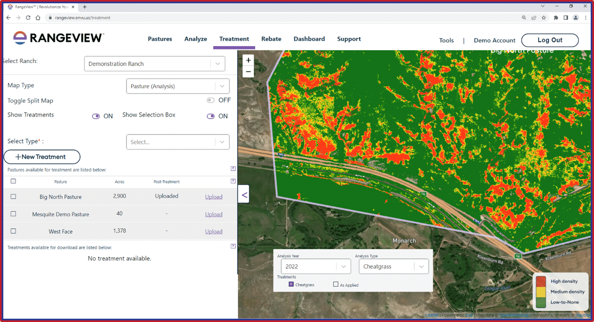Screen dimensions: 594x322
Task: Collapse the treatment sidebar panel
Action: [243, 194]
